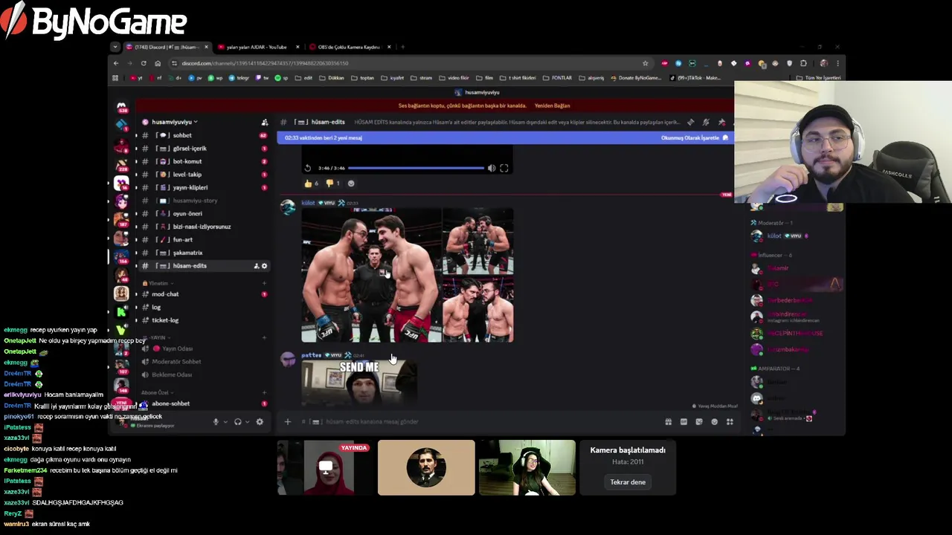Open a new Chrome tab
This screenshot has height=535, width=952.
click(x=402, y=47)
